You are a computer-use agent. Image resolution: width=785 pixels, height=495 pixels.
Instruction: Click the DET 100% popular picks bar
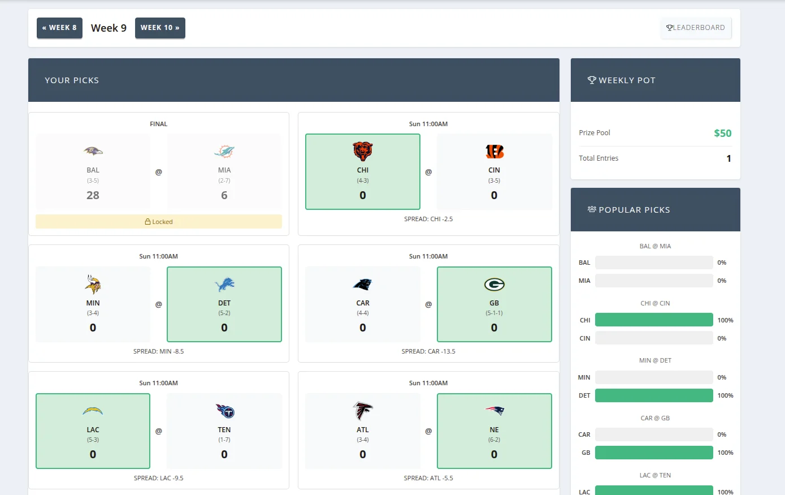[x=654, y=395]
